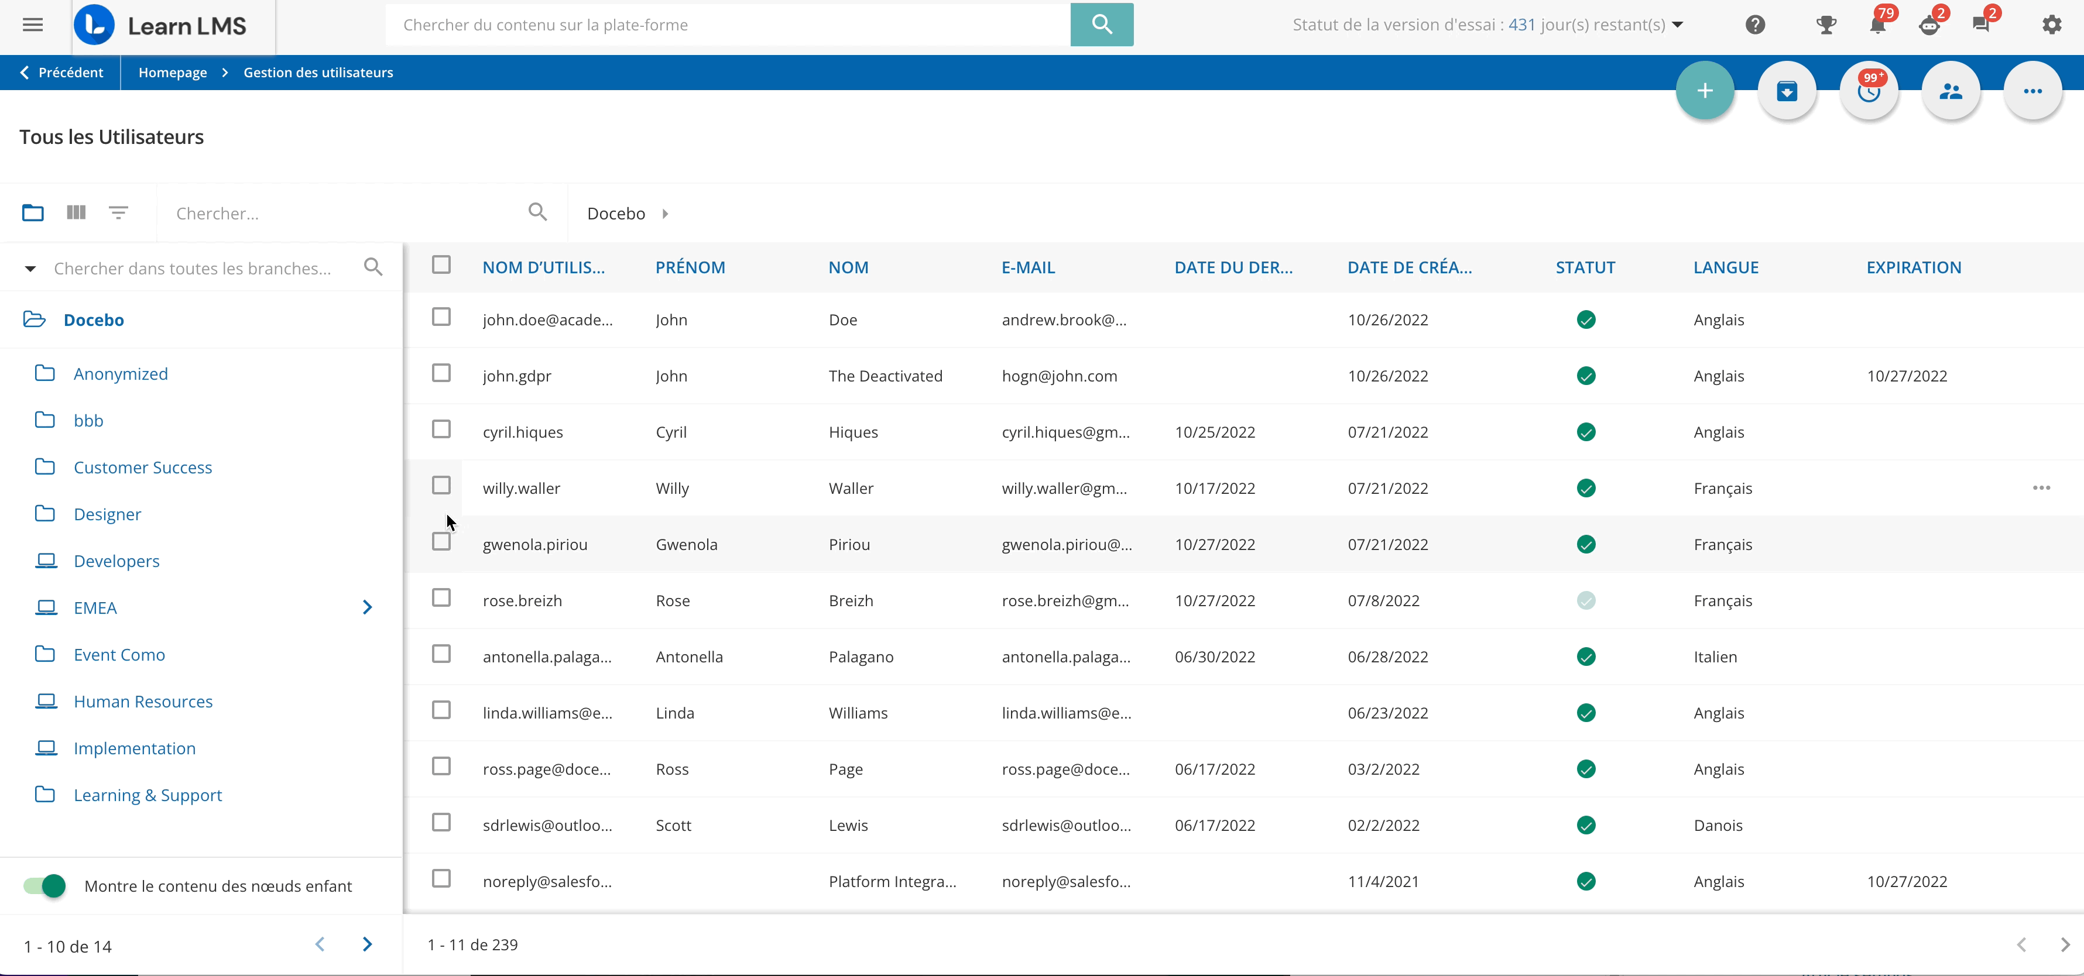Screen dimensions: 2084x976
Task: Click the platform content search field
Action: point(728,25)
